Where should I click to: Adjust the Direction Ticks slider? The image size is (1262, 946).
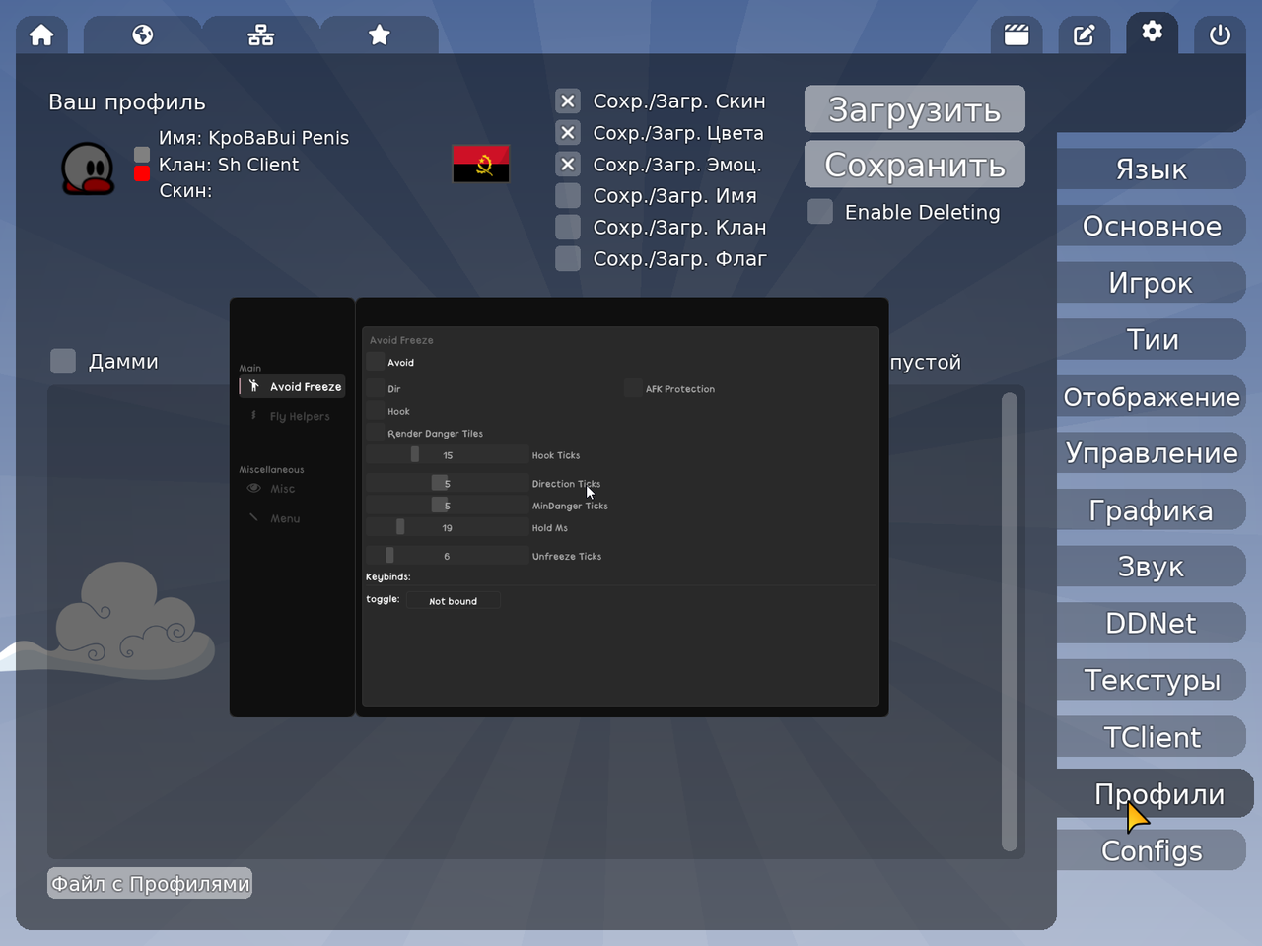[x=448, y=483]
